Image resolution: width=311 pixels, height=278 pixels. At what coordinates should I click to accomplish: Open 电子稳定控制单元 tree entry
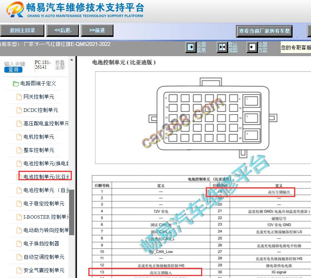click(x=44, y=204)
